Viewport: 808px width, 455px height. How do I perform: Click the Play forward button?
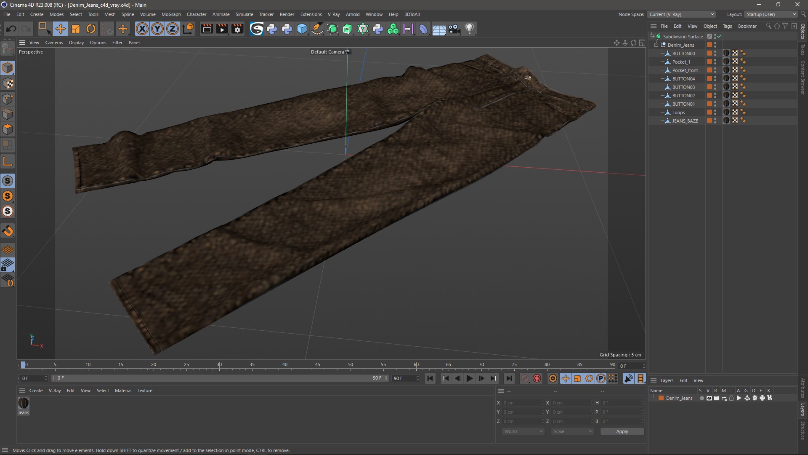coord(469,378)
